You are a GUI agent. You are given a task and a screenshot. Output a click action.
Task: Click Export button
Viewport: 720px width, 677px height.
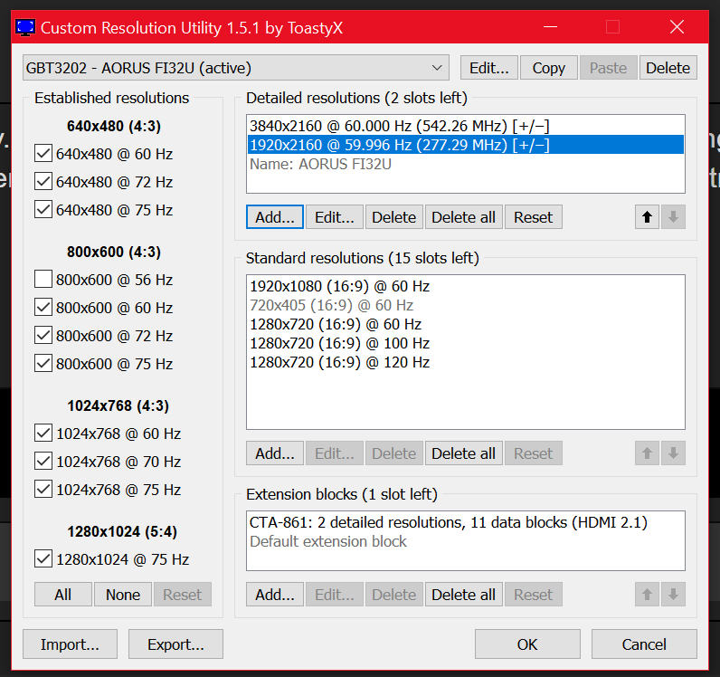point(175,644)
